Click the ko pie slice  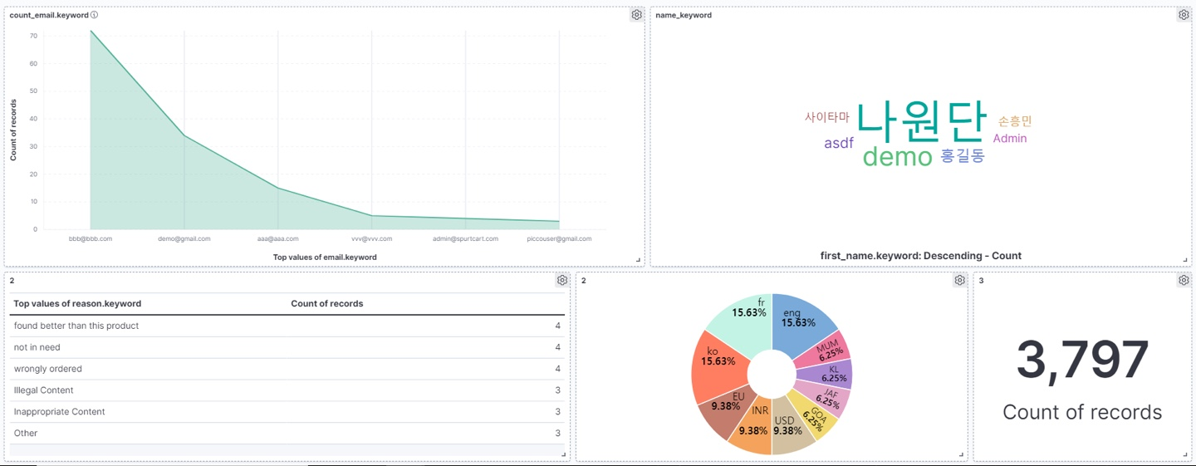721,368
